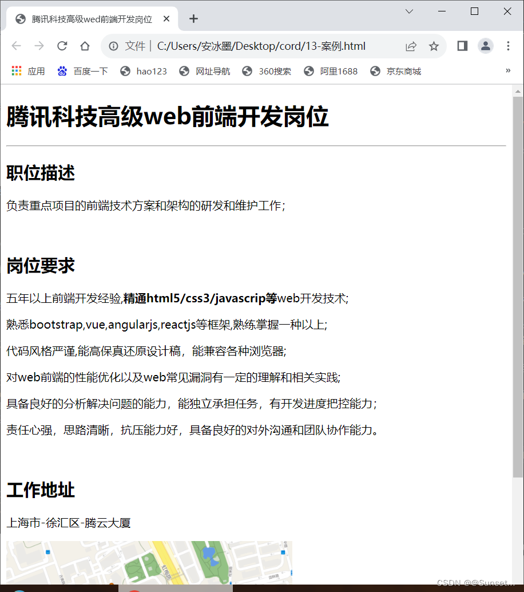Image resolution: width=524 pixels, height=592 pixels.
Task: Go to the browser home page
Action: click(85, 46)
